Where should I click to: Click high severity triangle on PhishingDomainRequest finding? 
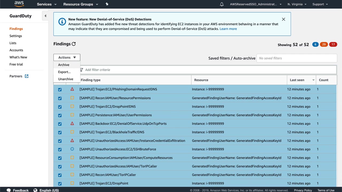[72, 89]
